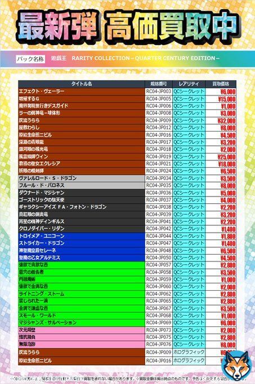The width and height of the screenshot is (255, 384).
Task: Click code RC04-JP058
Action: [x=159, y=272]
